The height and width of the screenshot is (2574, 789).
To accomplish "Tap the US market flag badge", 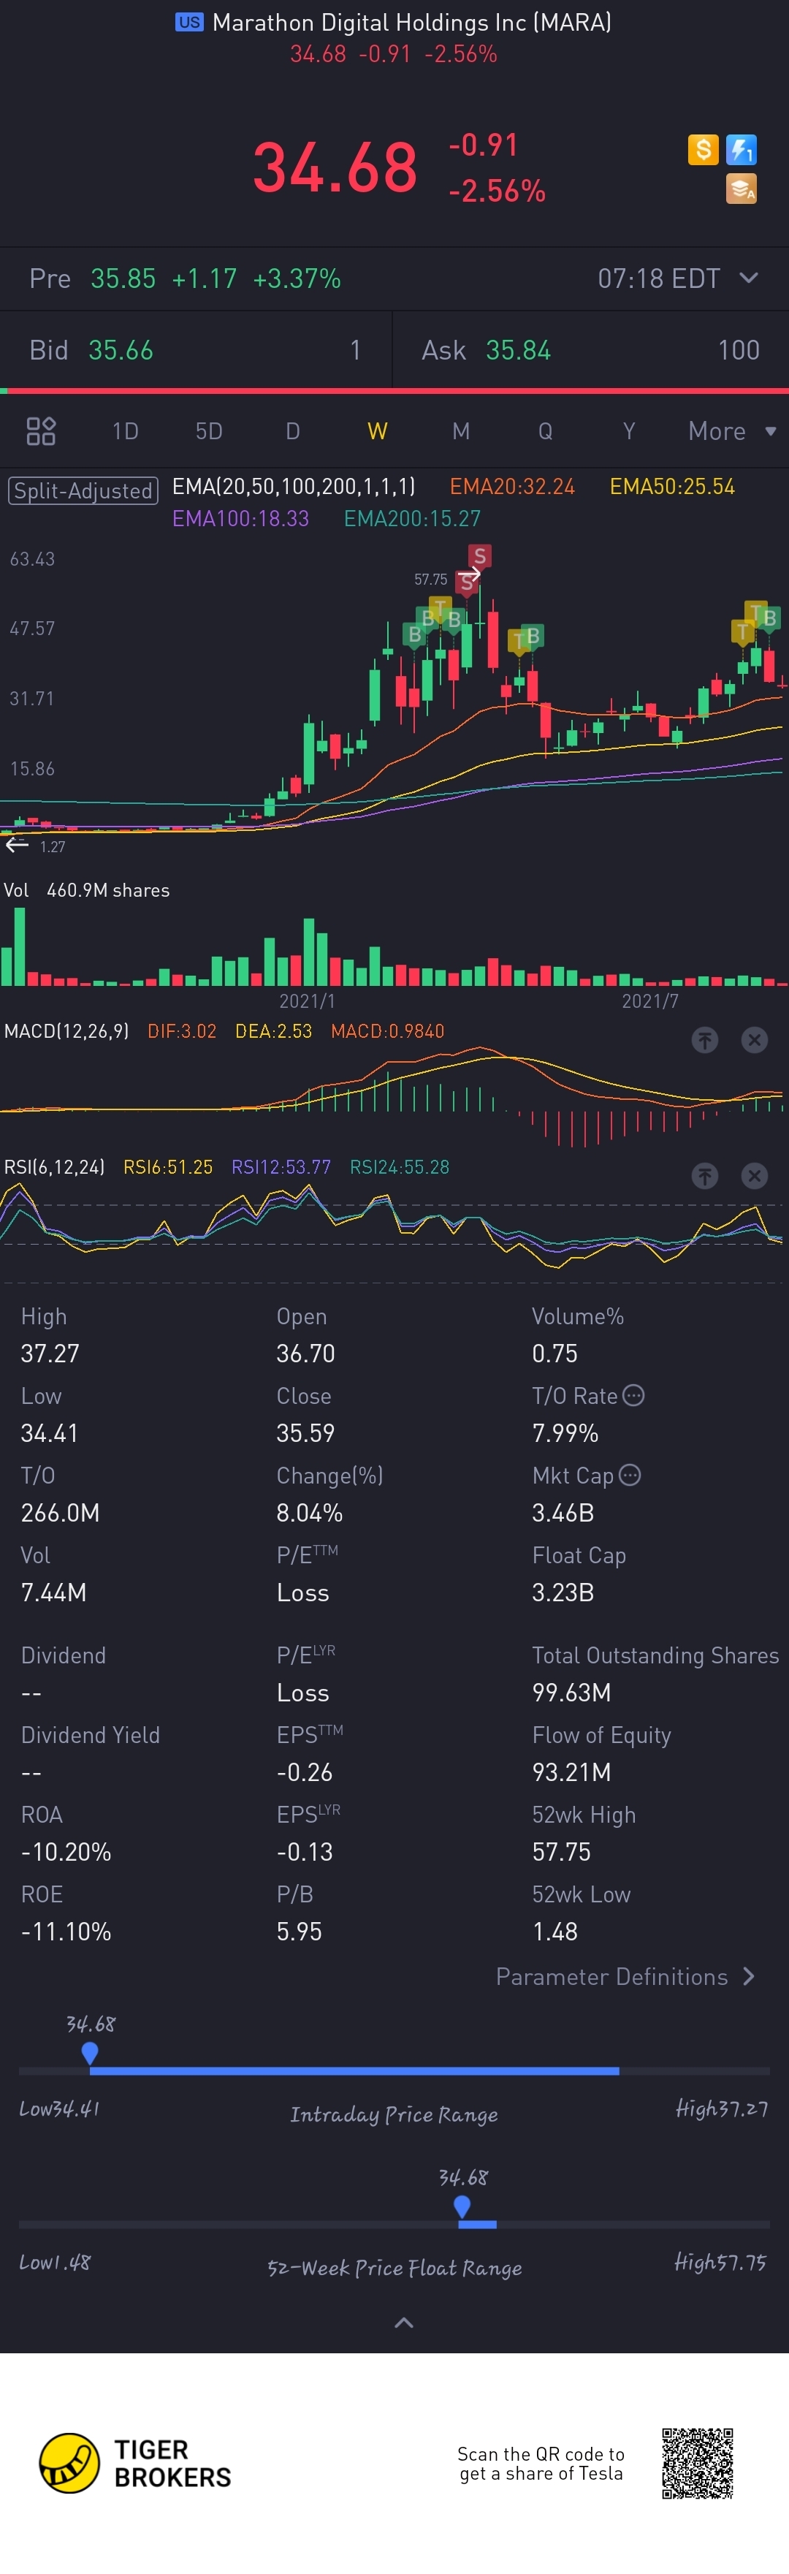I will (190, 22).
